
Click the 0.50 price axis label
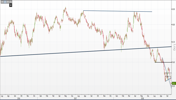point(173,86)
